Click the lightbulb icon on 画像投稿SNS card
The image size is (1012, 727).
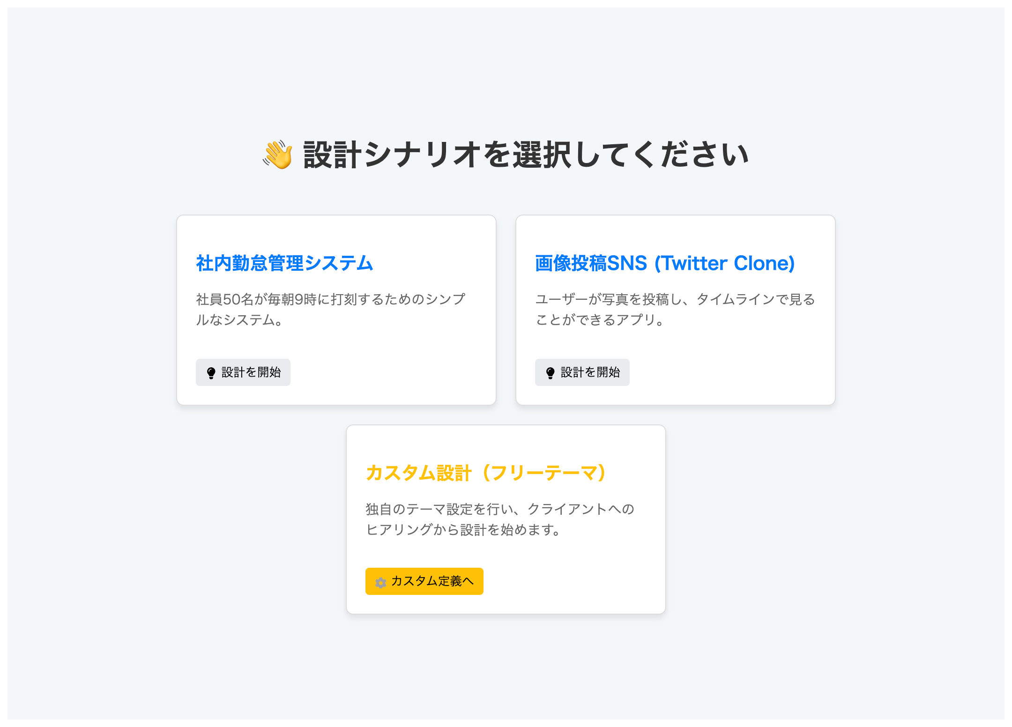(x=551, y=372)
